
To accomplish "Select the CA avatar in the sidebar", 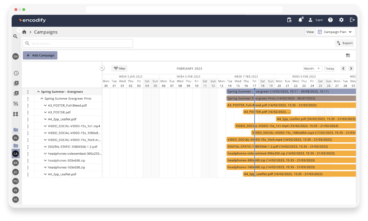I will [15, 154].
